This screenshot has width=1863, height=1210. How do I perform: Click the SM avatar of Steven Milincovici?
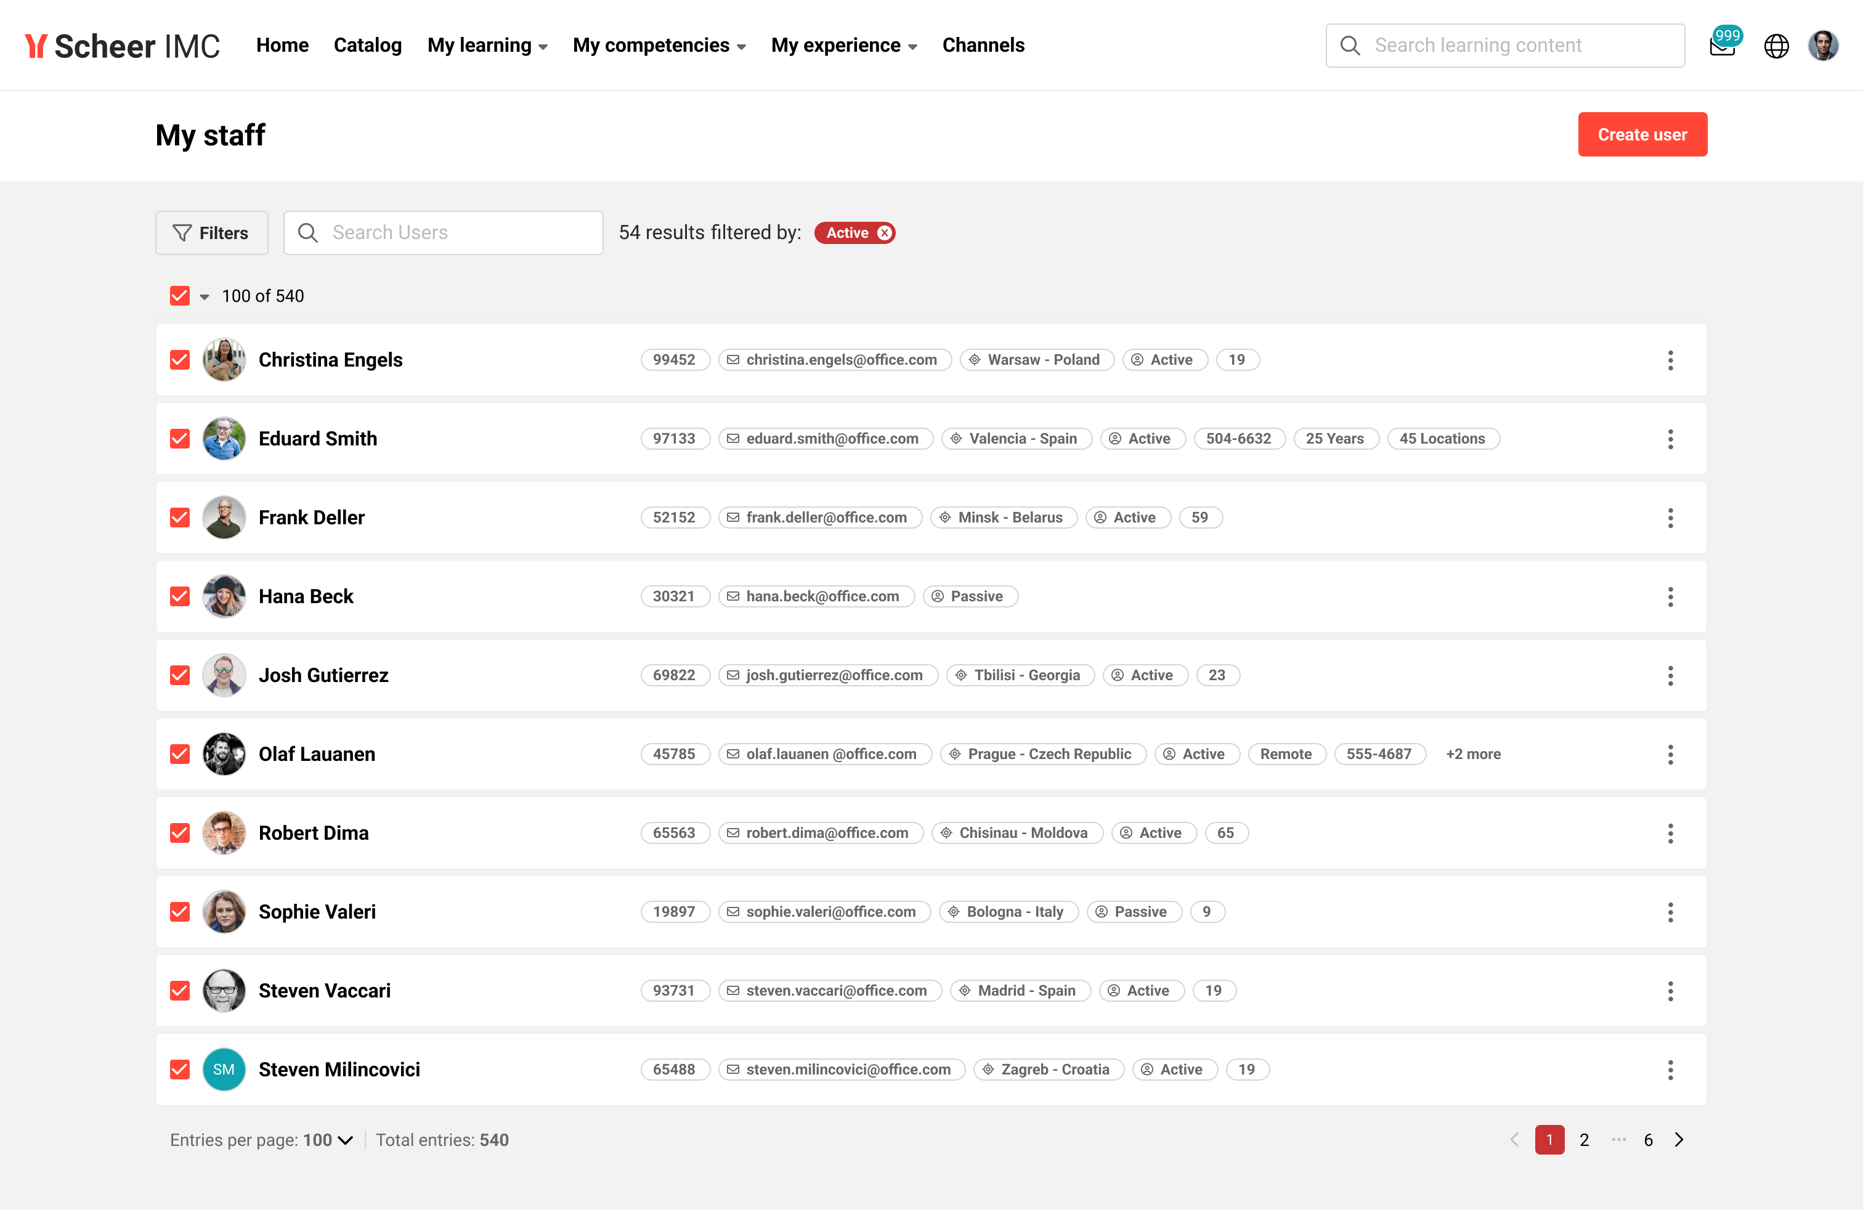tap(224, 1069)
